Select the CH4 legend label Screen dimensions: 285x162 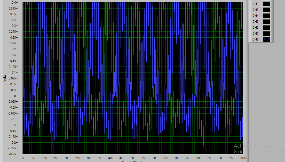(255, 16)
